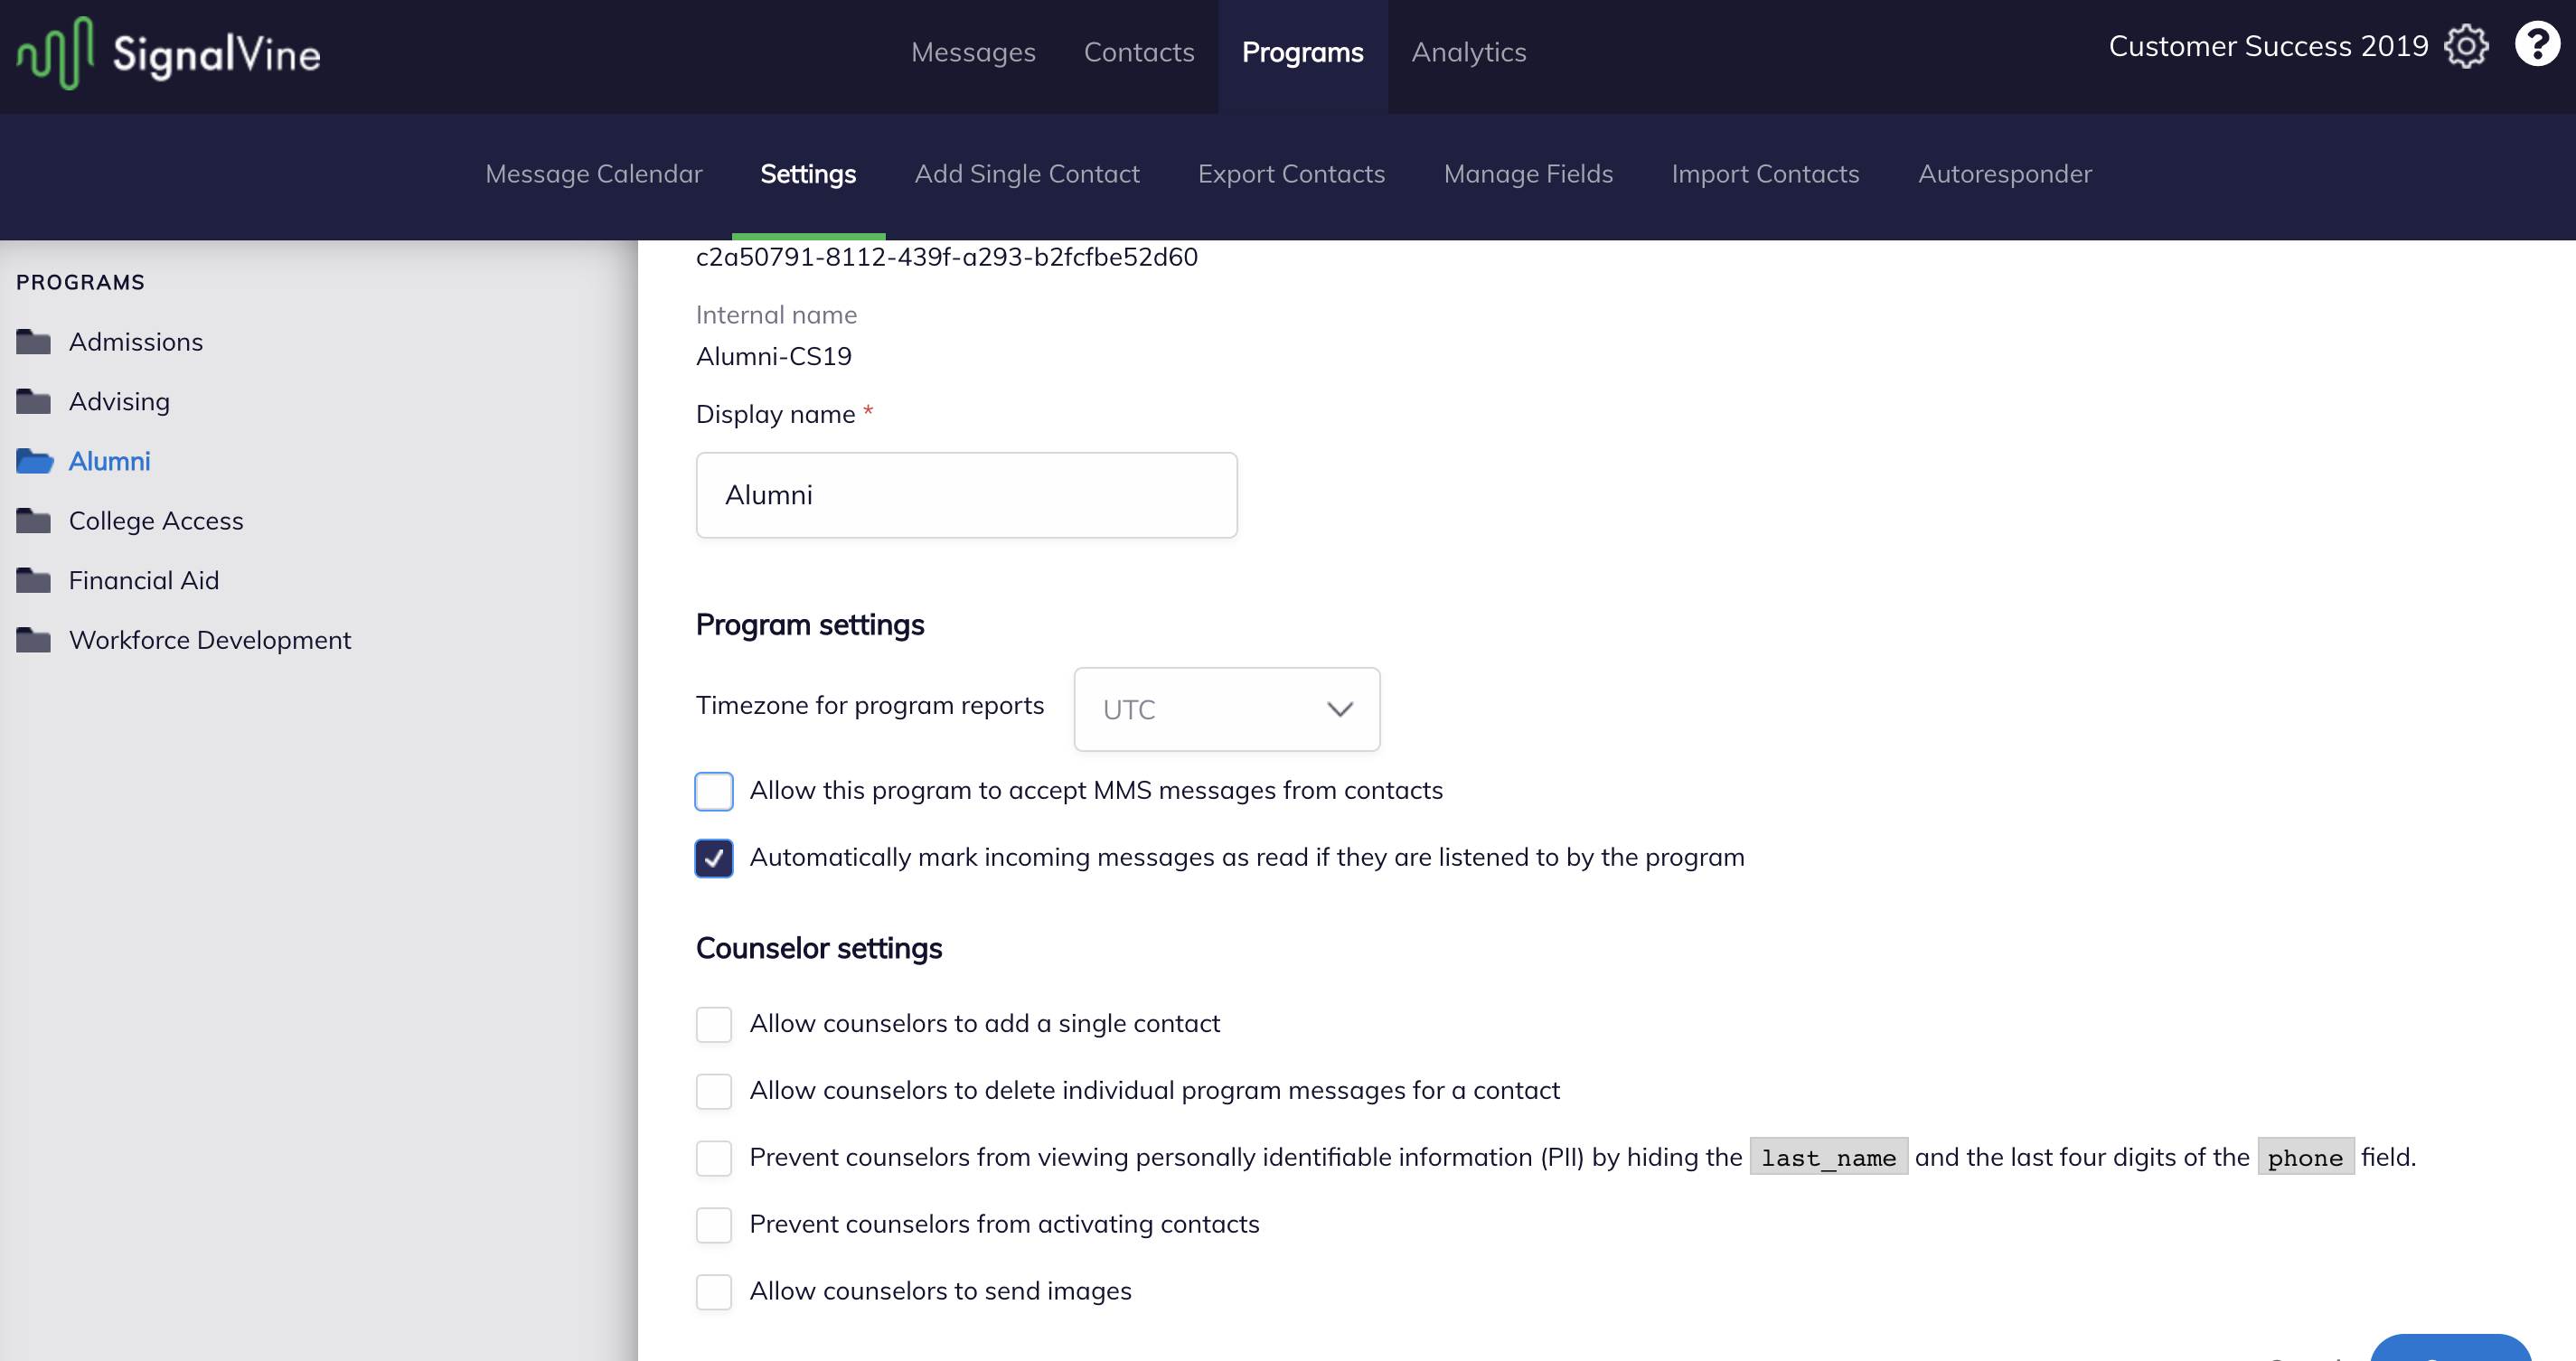Viewport: 2576px width, 1361px height.
Task: Check allow counselors to add single contact
Action: click(x=714, y=1024)
